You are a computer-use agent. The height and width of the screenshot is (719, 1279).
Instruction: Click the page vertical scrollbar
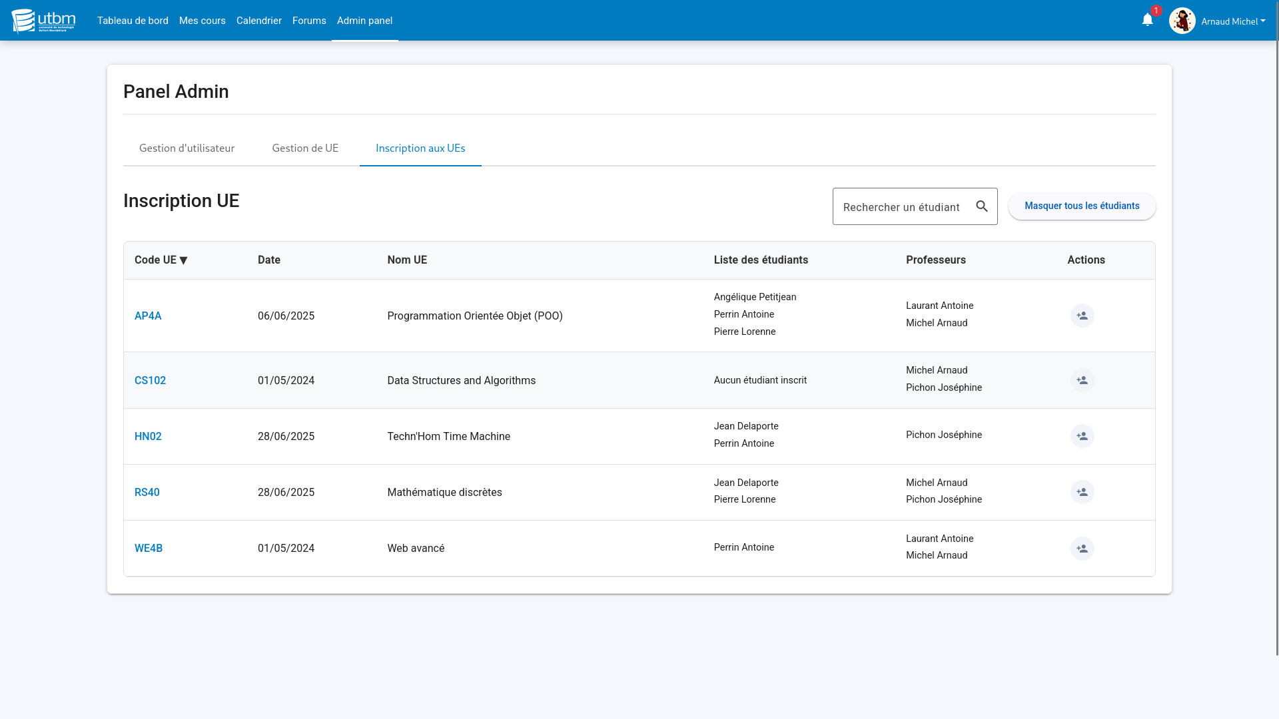pyautogui.click(x=1276, y=333)
